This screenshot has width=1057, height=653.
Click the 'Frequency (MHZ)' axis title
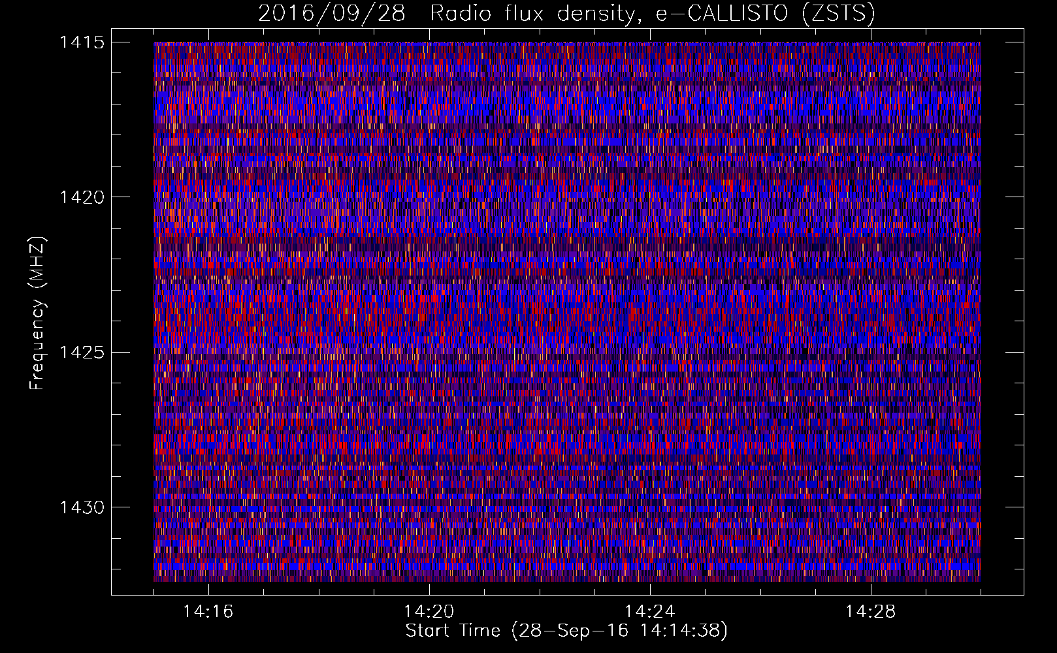coord(38,313)
